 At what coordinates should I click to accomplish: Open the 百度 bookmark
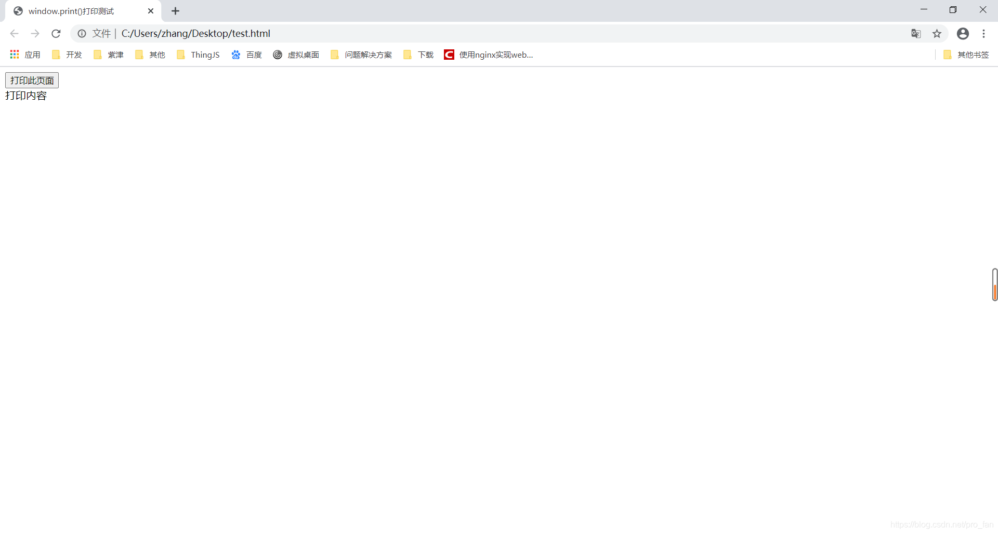247,55
